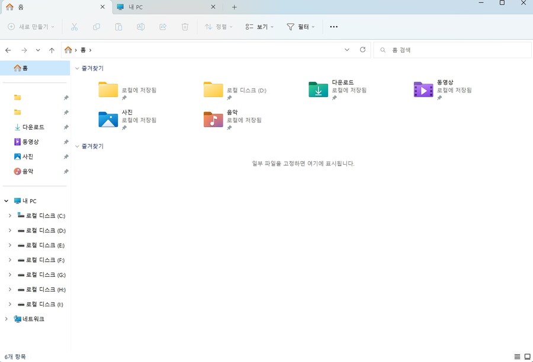Open the 사진 folder tile
533x362 pixels.
pos(128,120)
